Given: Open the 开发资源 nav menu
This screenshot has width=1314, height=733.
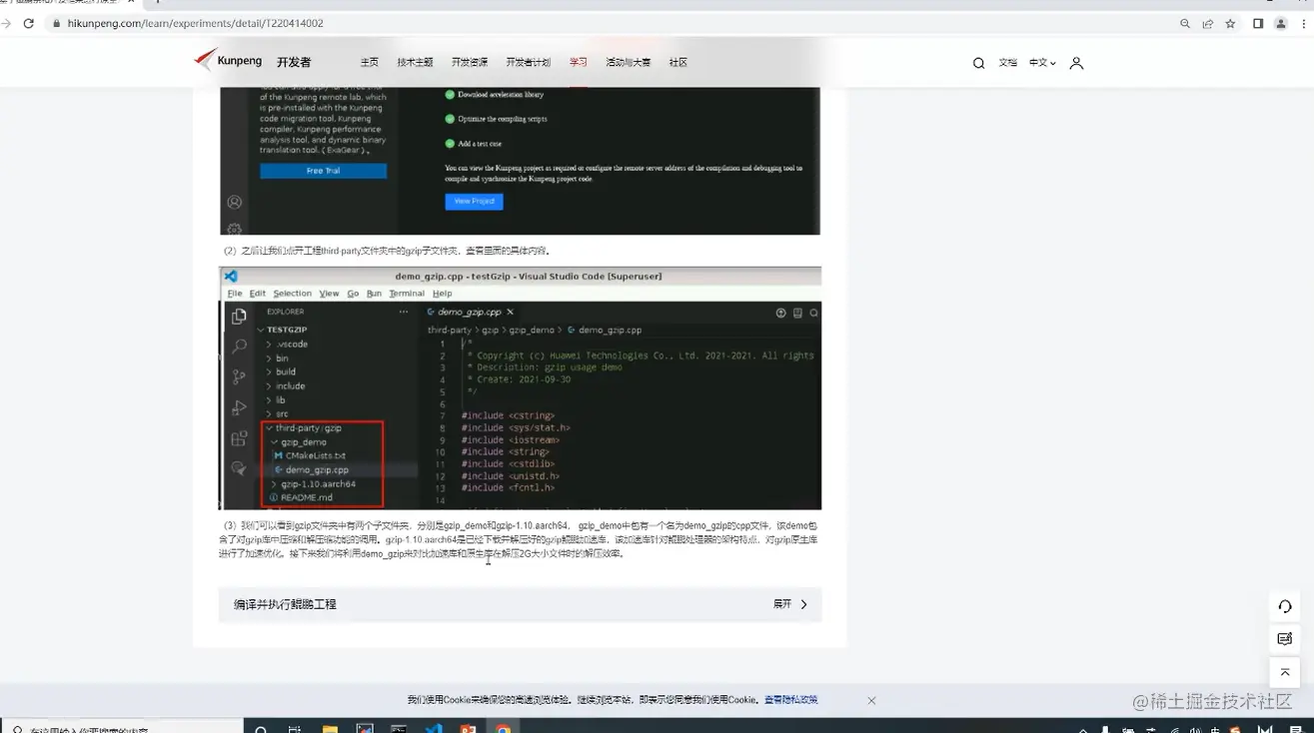Looking at the screenshot, I should (470, 62).
